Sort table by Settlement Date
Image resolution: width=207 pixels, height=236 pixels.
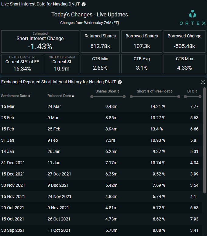[x=16, y=96]
